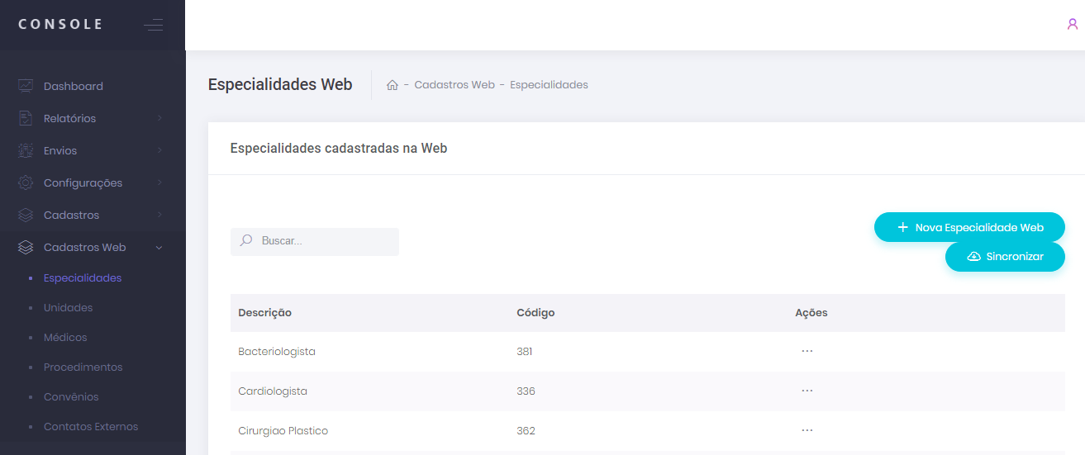The width and height of the screenshot is (1085, 455).
Task: Click the magnifier icon in search box
Action: pyautogui.click(x=245, y=241)
